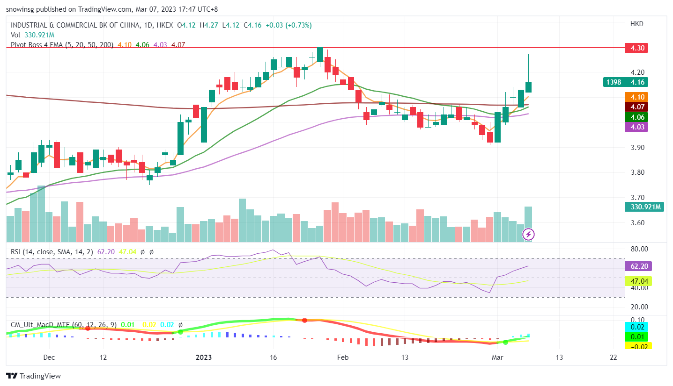Click the 4.30 red price label
The height and width of the screenshot is (386, 673).
[636, 48]
